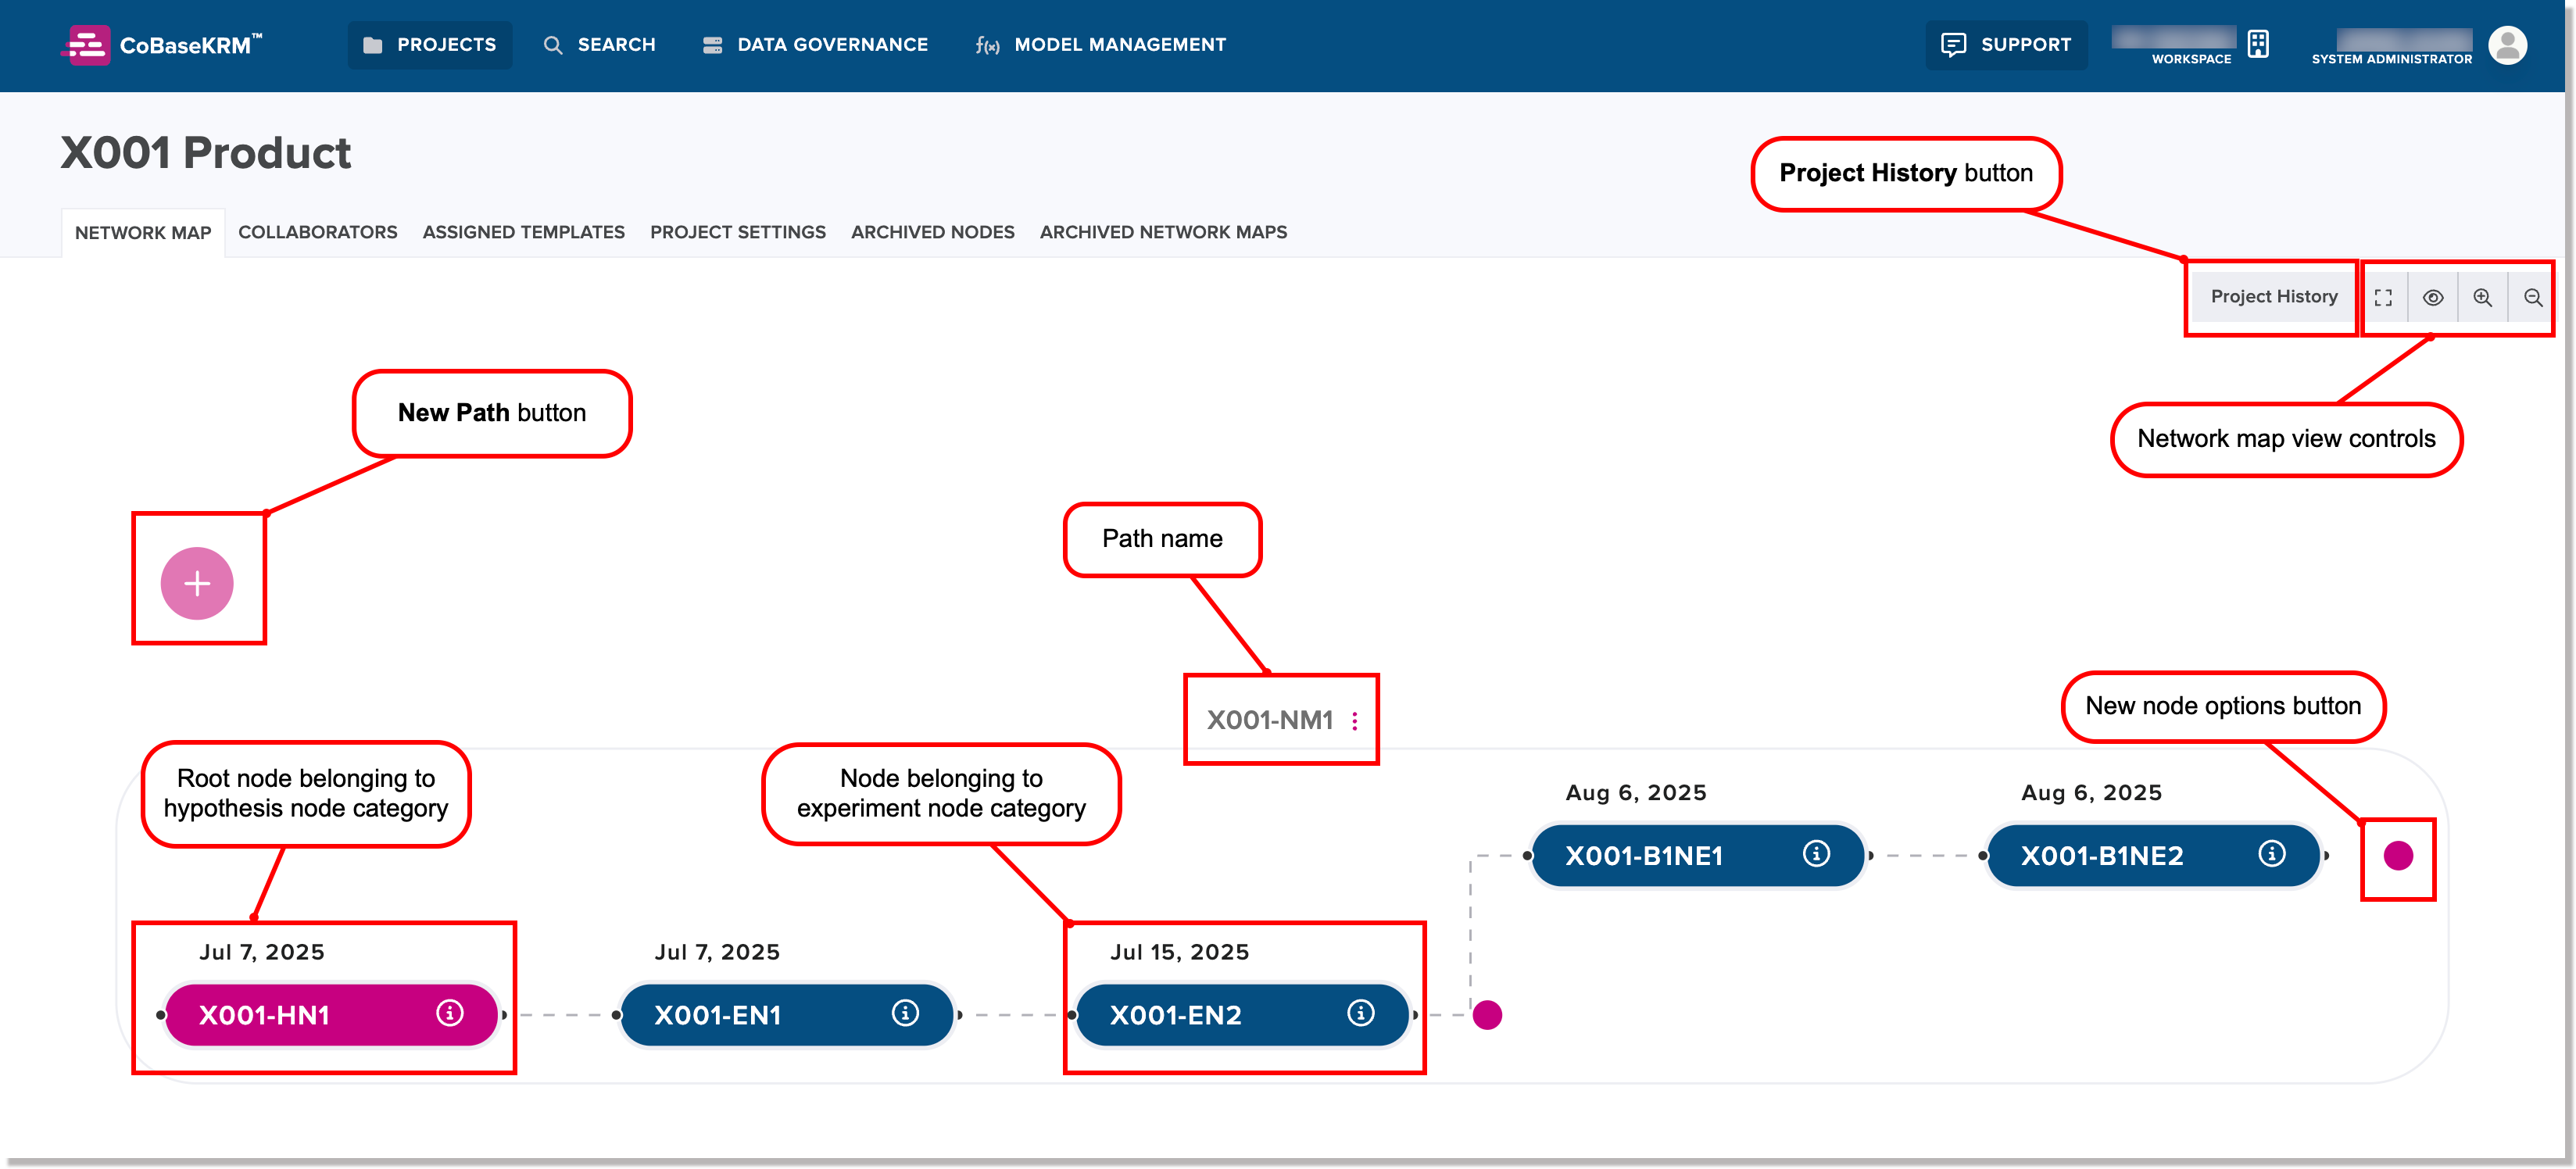This screenshot has width=2576, height=1169.
Task: Click the magenta branch dot after X001-EN2
Action: [x=1487, y=1015]
